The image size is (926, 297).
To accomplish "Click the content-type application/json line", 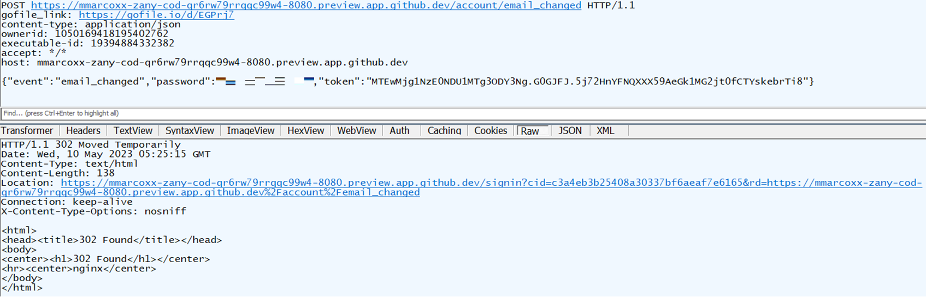I will (91, 25).
